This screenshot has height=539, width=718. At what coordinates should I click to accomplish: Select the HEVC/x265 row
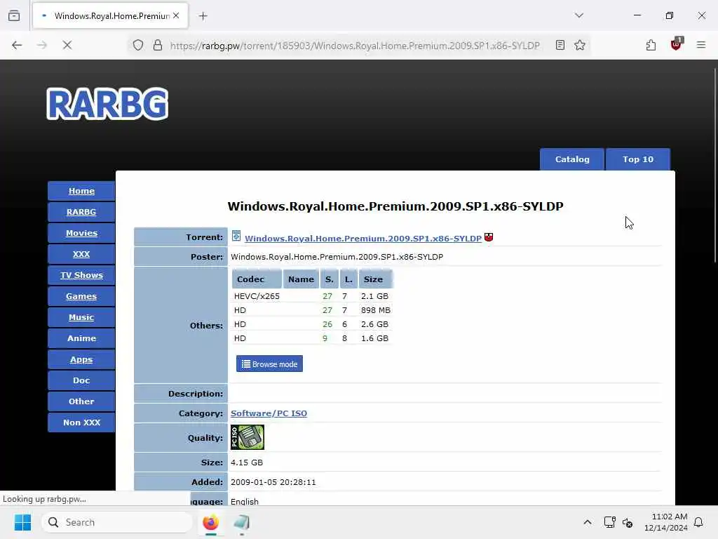click(x=312, y=296)
